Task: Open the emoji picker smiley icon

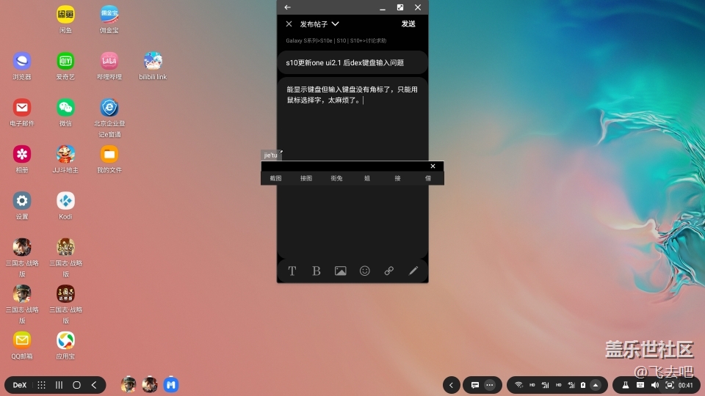Action: [x=365, y=271]
